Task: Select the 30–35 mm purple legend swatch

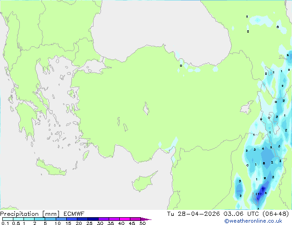Action: 103,219
